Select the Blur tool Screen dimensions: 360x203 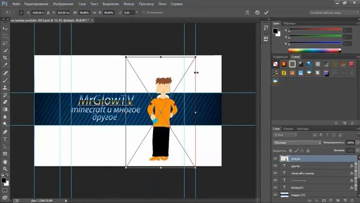[5, 117]
